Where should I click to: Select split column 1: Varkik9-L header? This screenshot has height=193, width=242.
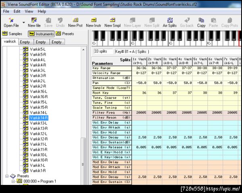coord(140,61)
